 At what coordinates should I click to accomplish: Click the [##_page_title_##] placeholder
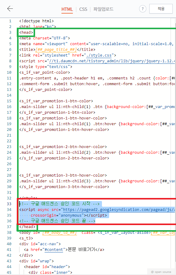[x=56, y=50]
